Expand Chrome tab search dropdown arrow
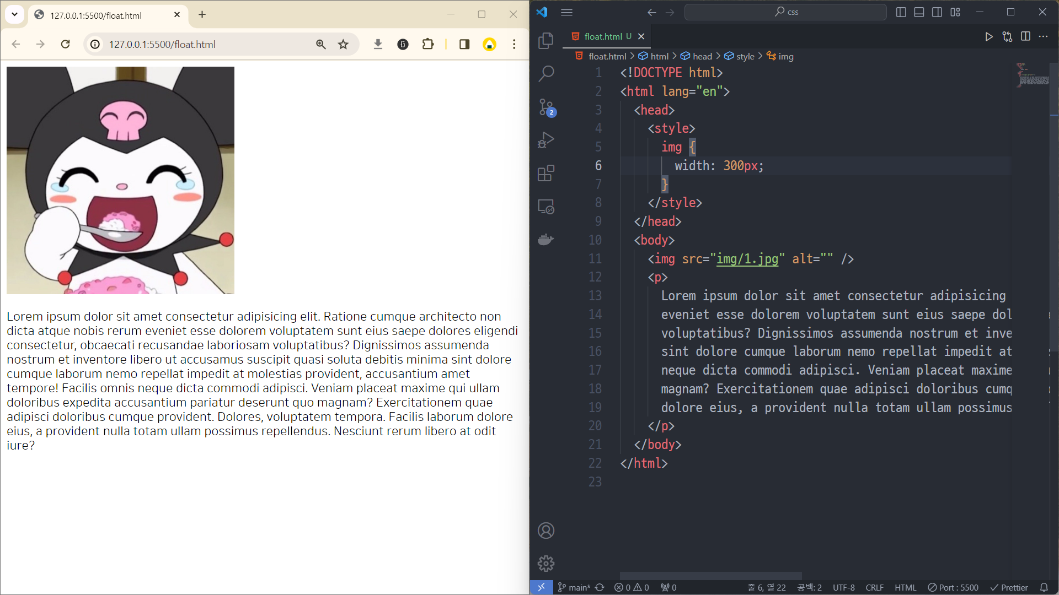This screenshot has height=595, width=1059. point(15,15)
